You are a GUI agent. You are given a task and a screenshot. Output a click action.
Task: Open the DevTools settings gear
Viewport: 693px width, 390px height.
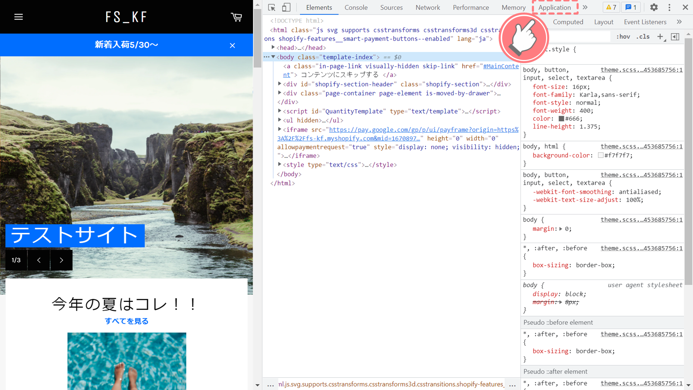click(x=654, y=7)
